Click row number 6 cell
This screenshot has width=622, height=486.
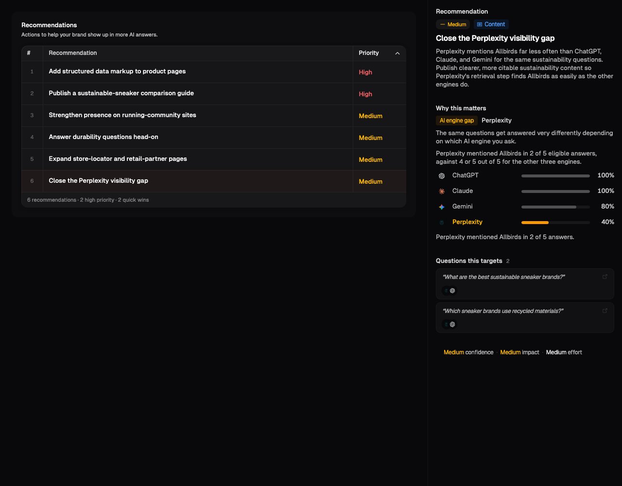coord(33,181)
